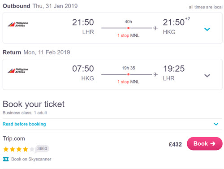Image resolution: width=224 pixels, height=169 pixels.
Task: Click the Skyscanner ticket icon
Action: tap(6, 159)
